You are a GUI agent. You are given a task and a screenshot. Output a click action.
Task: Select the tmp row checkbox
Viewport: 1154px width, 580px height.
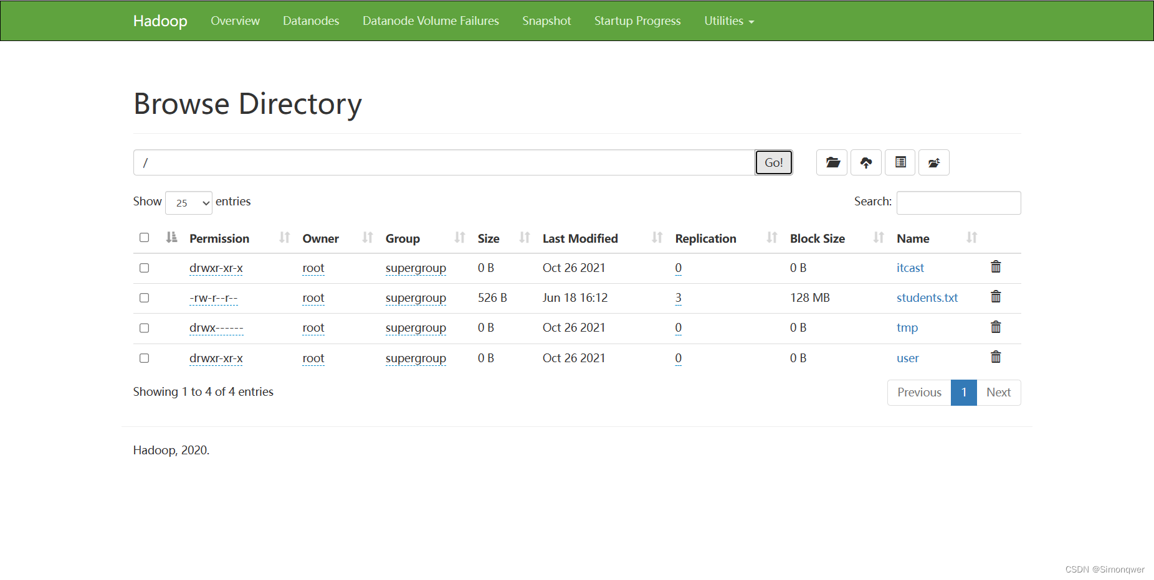click(x=144, y=327)
